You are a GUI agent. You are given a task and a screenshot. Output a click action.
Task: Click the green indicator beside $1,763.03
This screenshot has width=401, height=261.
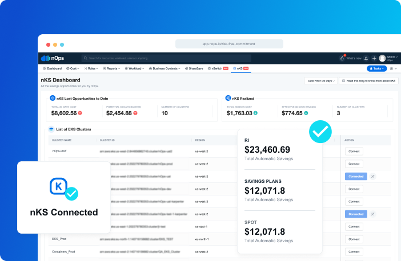coord(255,113)
